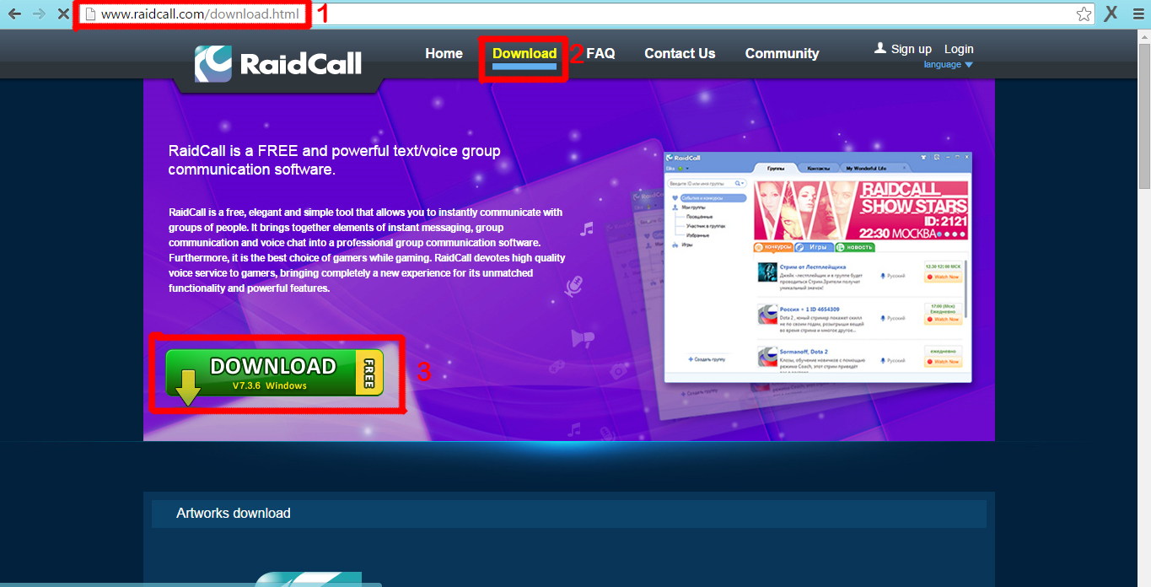Screen dimensions: 1151x587
Task: Open the browser hamburger menu
Action: click(1137, 13)
